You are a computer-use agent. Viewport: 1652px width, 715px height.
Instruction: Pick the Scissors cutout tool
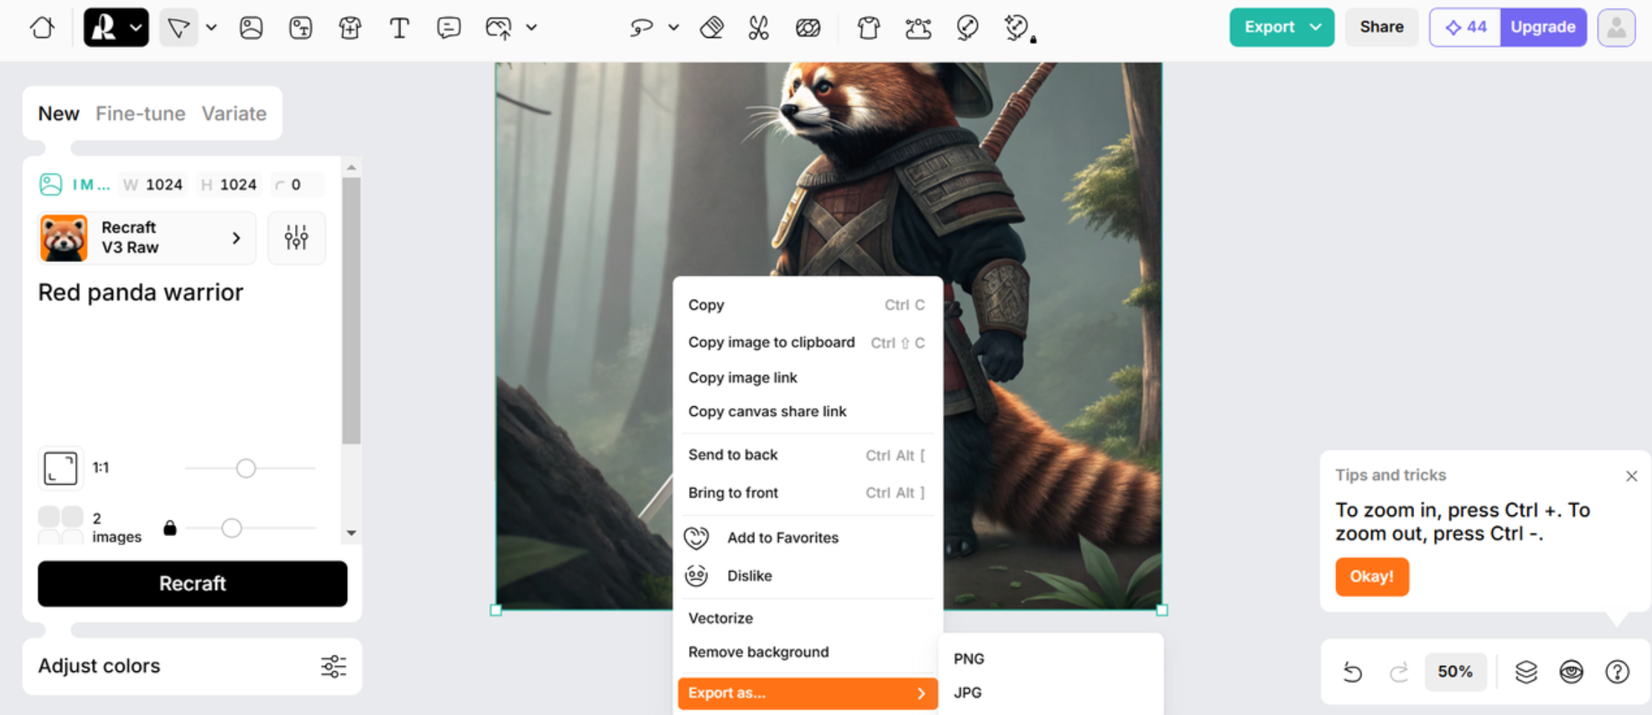click(x=759, y=27)
